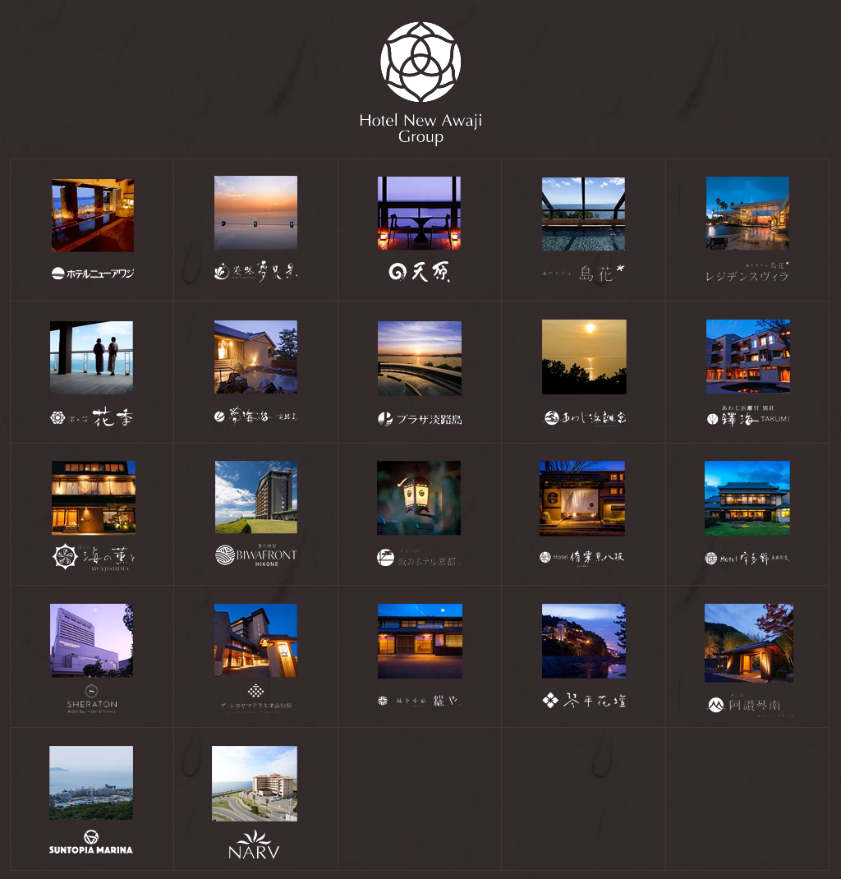The width and height of the screenshot is (841, 879).
Task: Open the Sheraton white tower photo
Action: pos(91,640)
